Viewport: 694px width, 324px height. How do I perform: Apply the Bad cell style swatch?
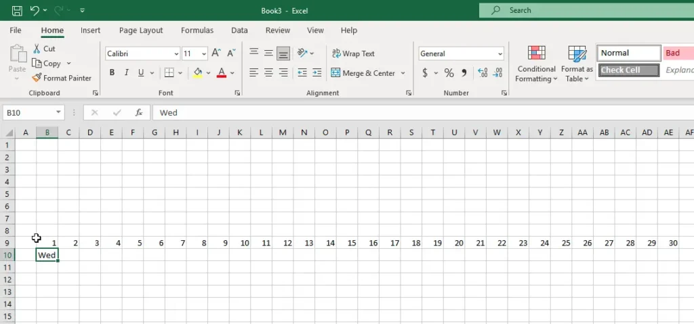coord(678,53)
